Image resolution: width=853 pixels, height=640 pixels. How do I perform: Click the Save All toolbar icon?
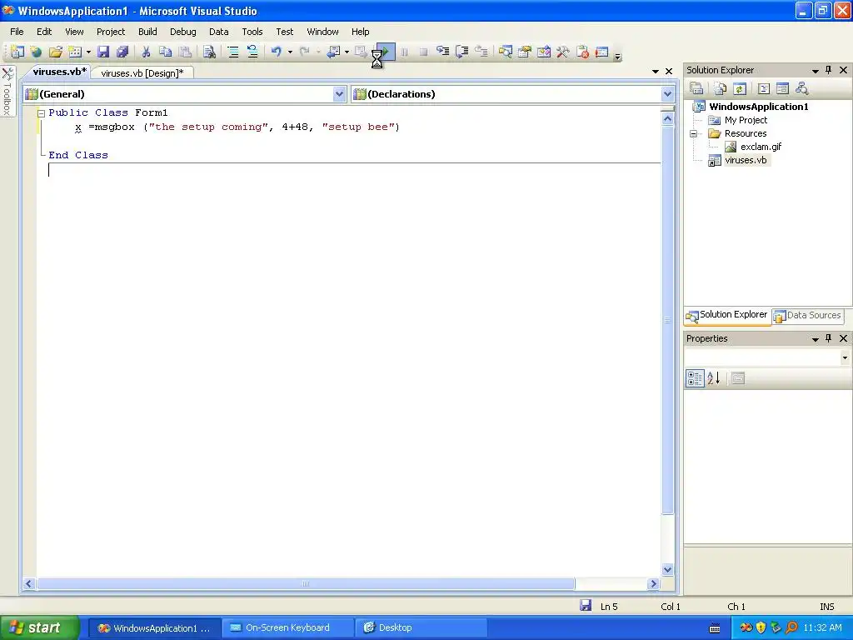tap(122, 52)
